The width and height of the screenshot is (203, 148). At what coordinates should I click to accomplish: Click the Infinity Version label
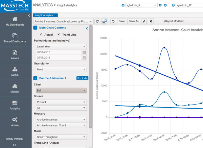click(15, 139)
